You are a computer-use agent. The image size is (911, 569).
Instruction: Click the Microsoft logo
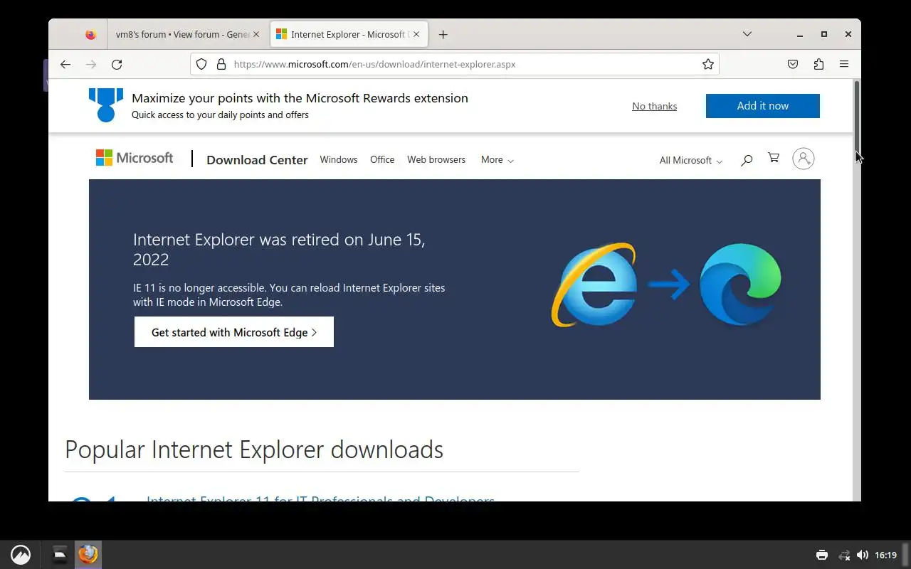[135, 158]
